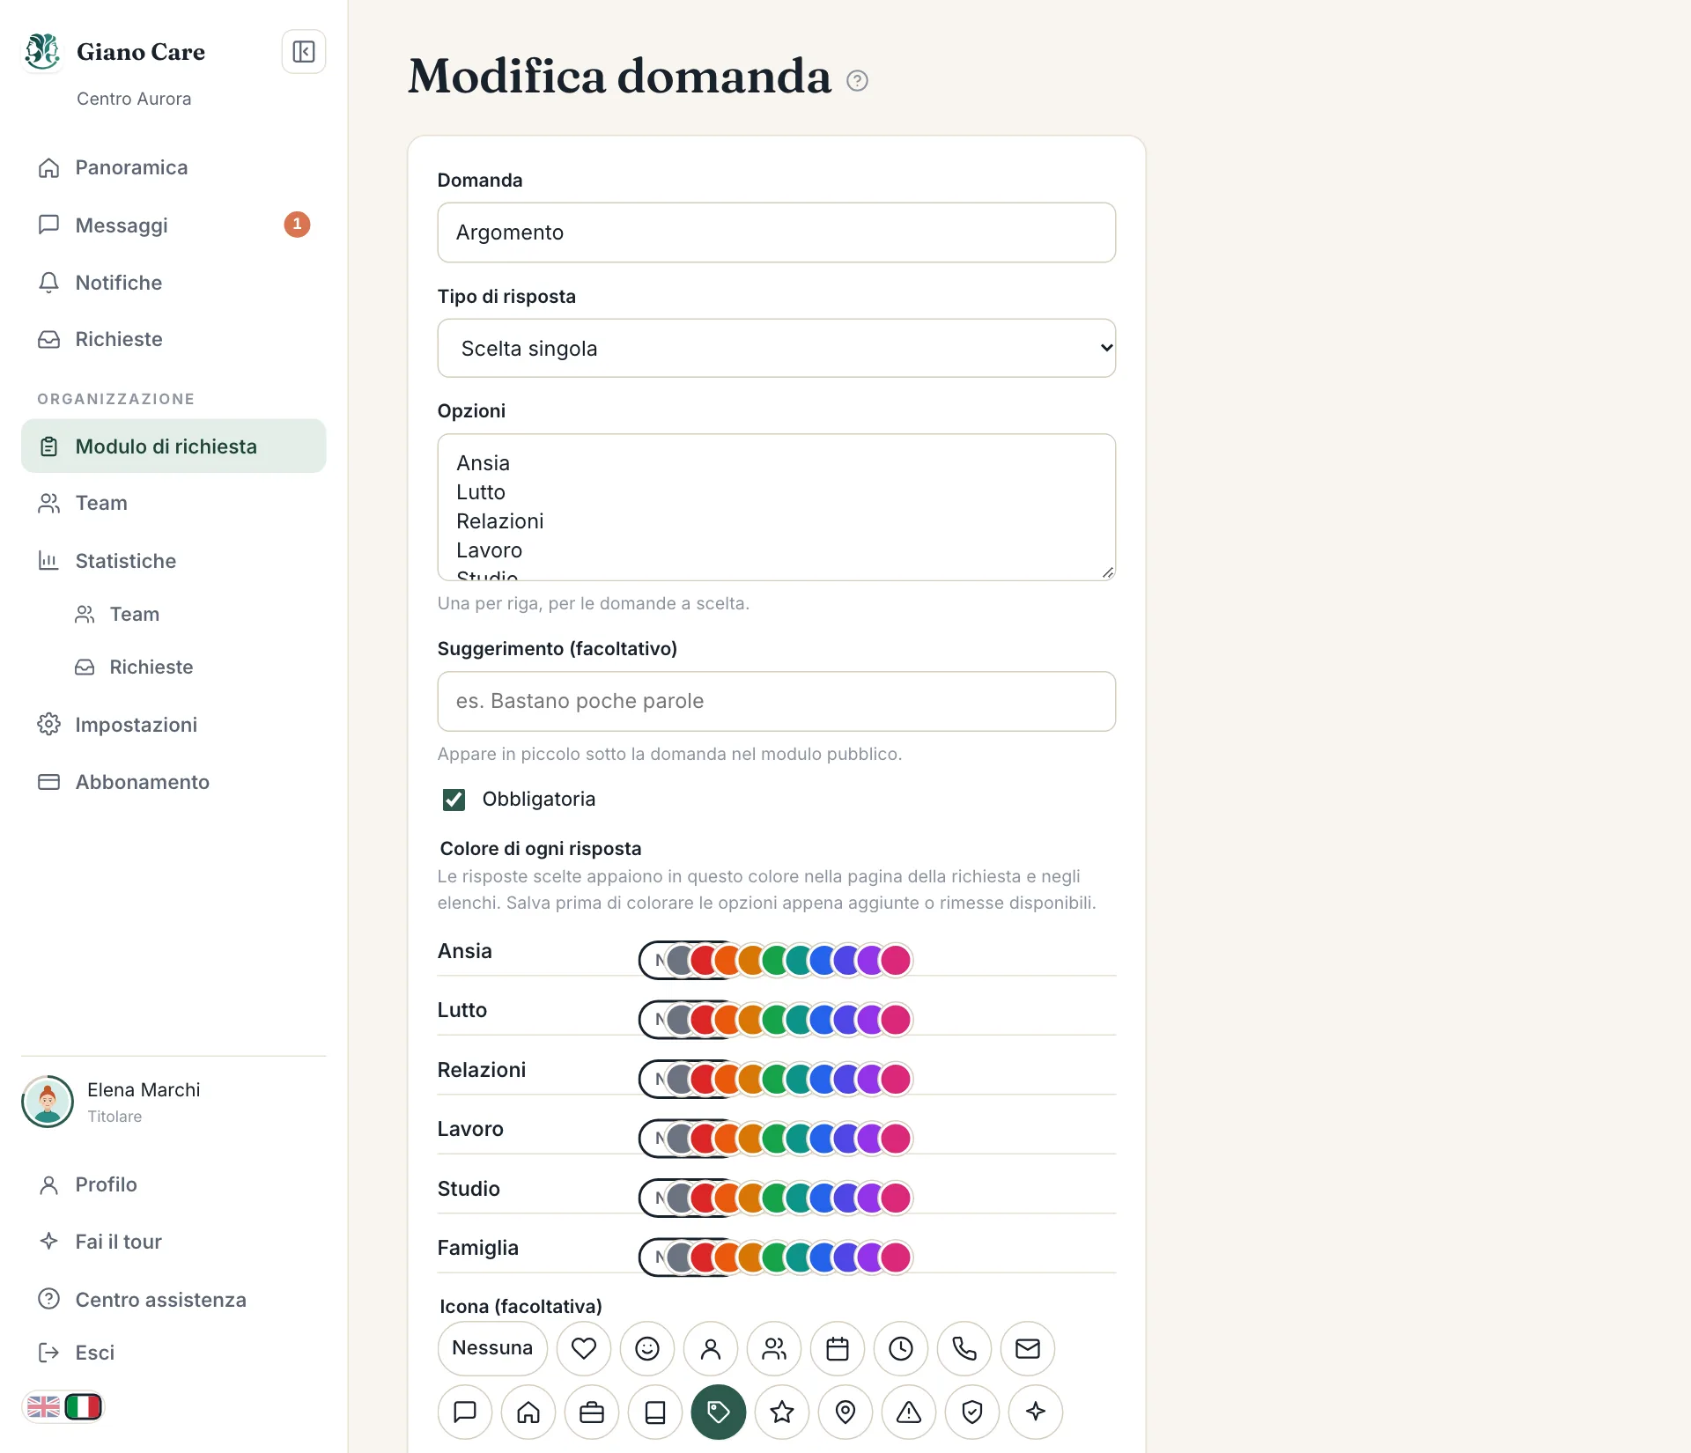Open help for Modifica domanda
The image size is (1691, 1453).
(x=857, y=81)
